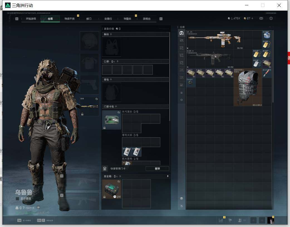The image size is (290, 227).
Task: Click the stacked layers sort icon
Action: click(x=181, y=198)
